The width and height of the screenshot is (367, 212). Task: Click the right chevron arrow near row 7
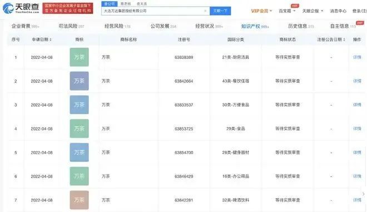click(x=363, y=194)
